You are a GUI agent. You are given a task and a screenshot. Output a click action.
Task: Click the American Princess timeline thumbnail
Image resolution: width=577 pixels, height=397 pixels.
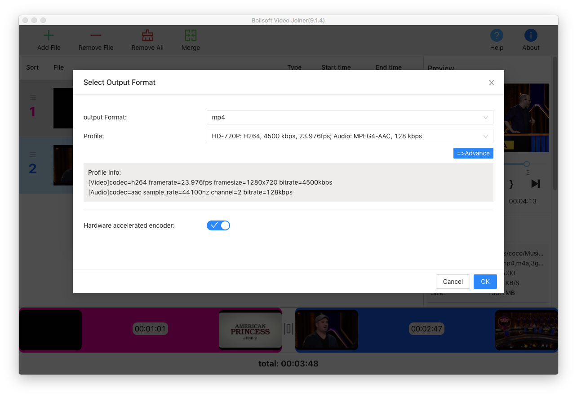click(250, 330)
